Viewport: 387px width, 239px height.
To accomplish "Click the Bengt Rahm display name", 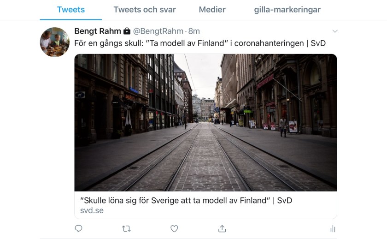I will tap(98, 31).
